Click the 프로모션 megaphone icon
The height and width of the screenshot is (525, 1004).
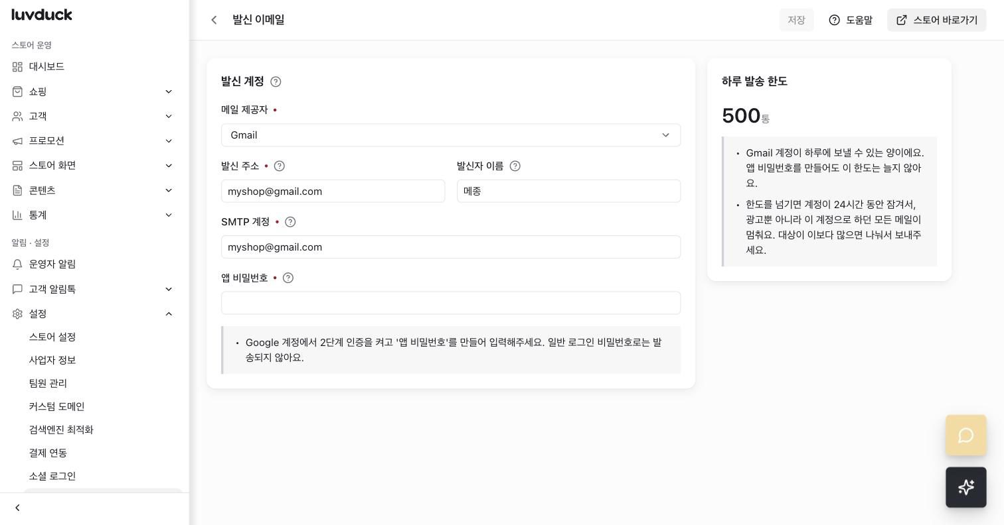click(18, 141)
